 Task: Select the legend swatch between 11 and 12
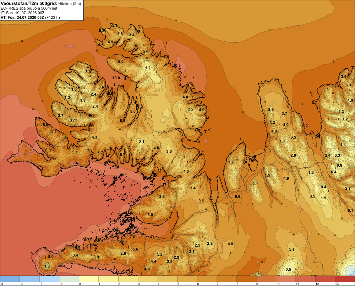(x=305, y=279)
